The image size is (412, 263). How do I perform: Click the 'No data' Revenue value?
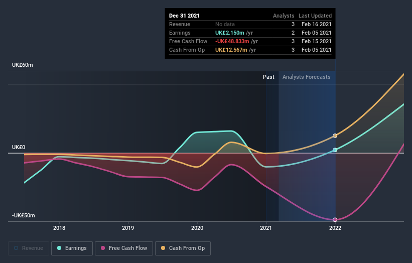tap(225, 24)
